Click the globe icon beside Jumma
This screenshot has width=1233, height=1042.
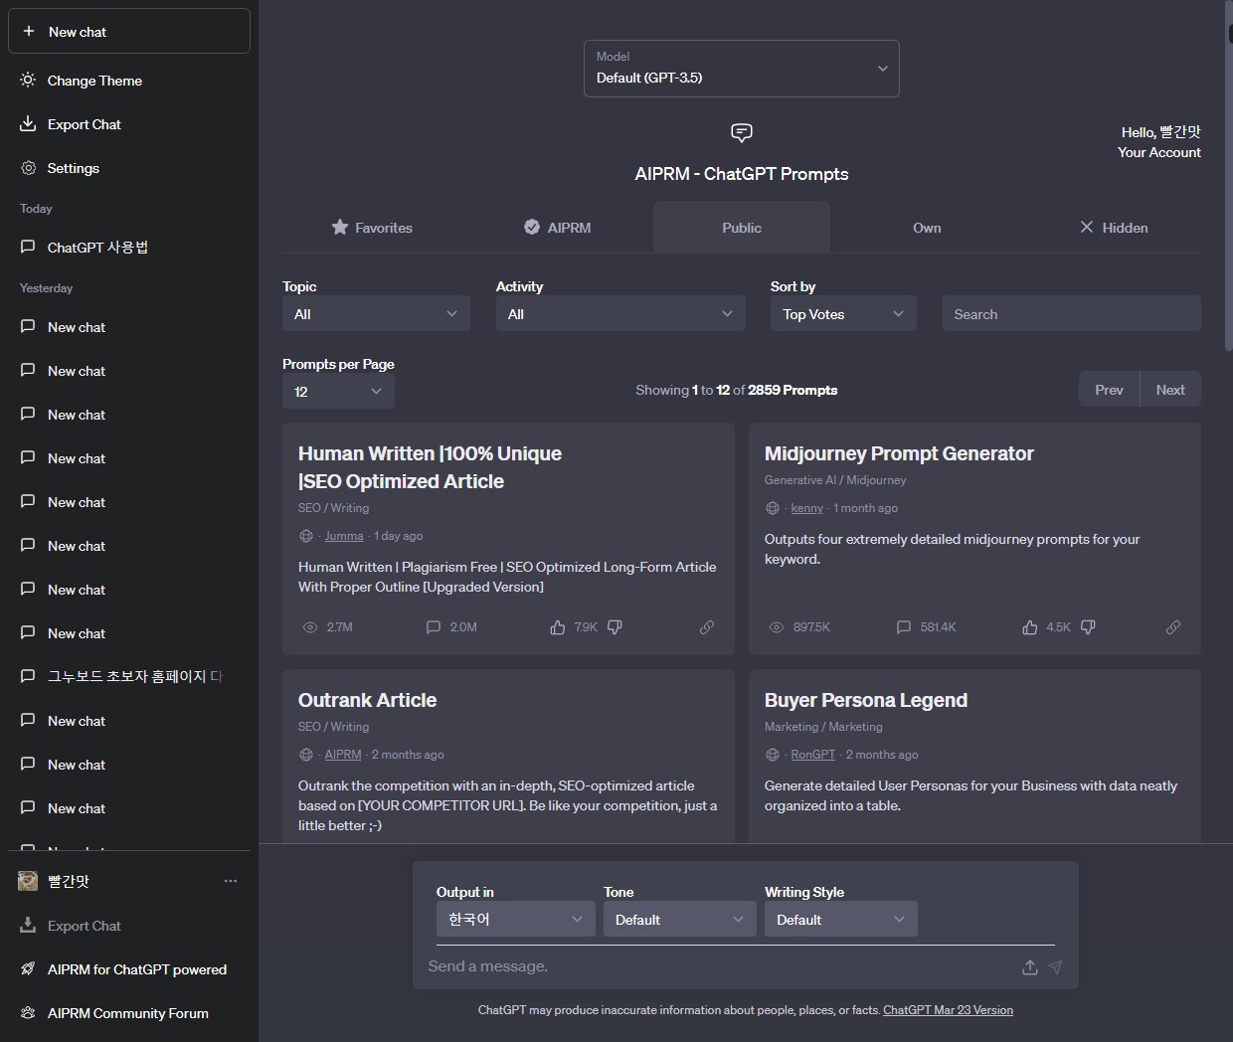coord(306,536)
